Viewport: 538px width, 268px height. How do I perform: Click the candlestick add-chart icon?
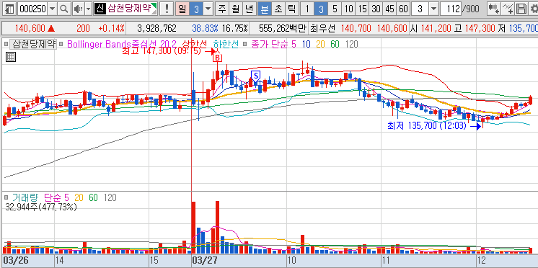click(494, 9)
